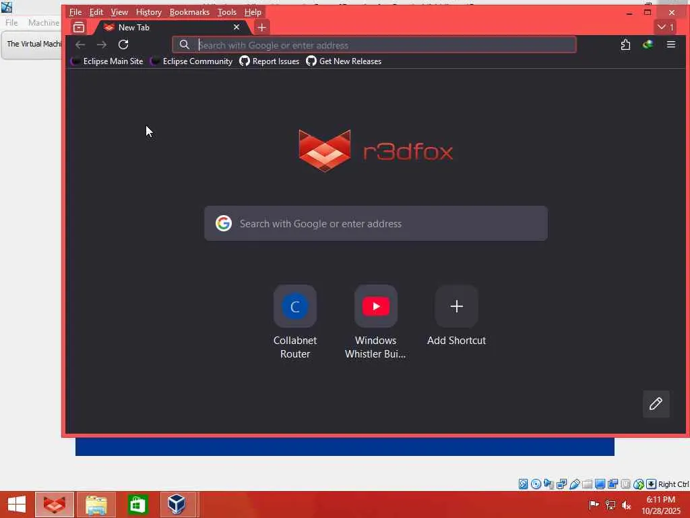This screenshot has width=690, height=518.
Task: Open Get New Releases bookmark
Action: point(344,61)
